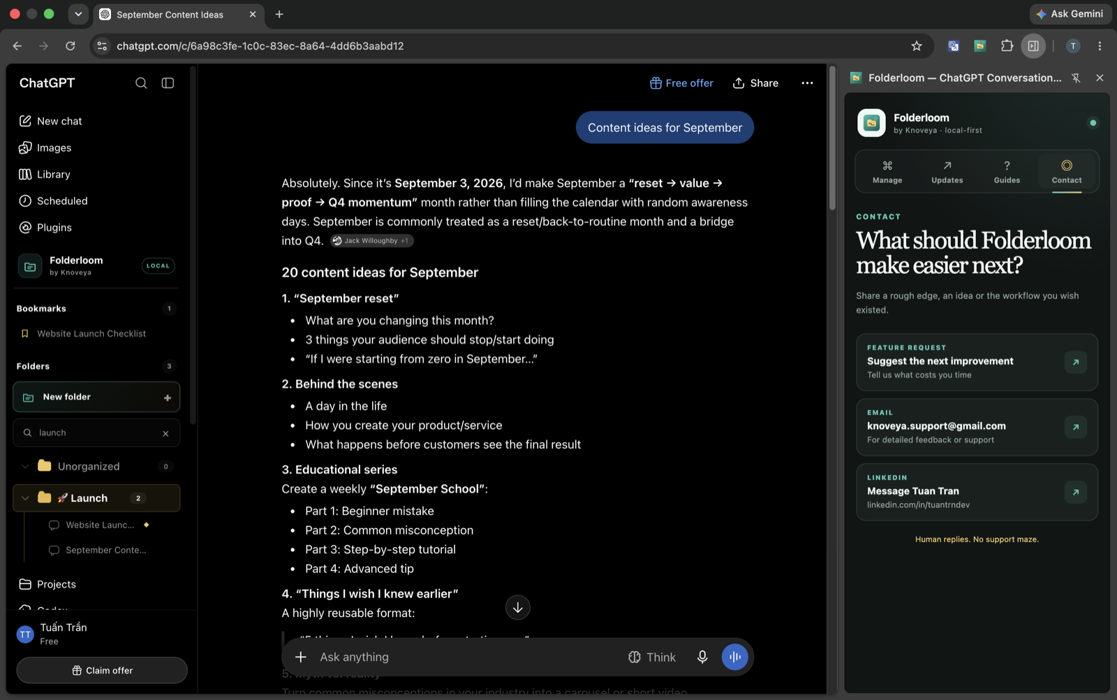Open the Jack Willoughby source citation
This screenshot has width=1117, height=700.
(x=371, y=240)
